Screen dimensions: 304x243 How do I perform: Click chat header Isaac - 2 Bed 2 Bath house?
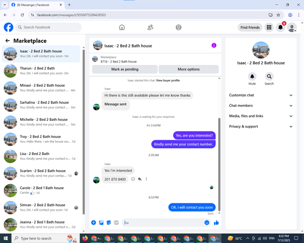point(128,46)
